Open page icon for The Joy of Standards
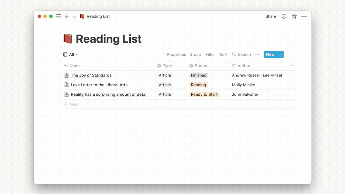 click(66, 75)
